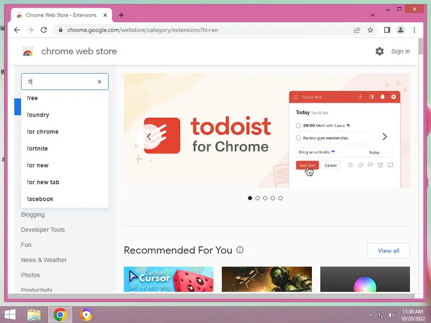The height and width of the screenshot is (323, 431).
Task: Show the previous carousel slide
Action: click(x=149, y=137)
